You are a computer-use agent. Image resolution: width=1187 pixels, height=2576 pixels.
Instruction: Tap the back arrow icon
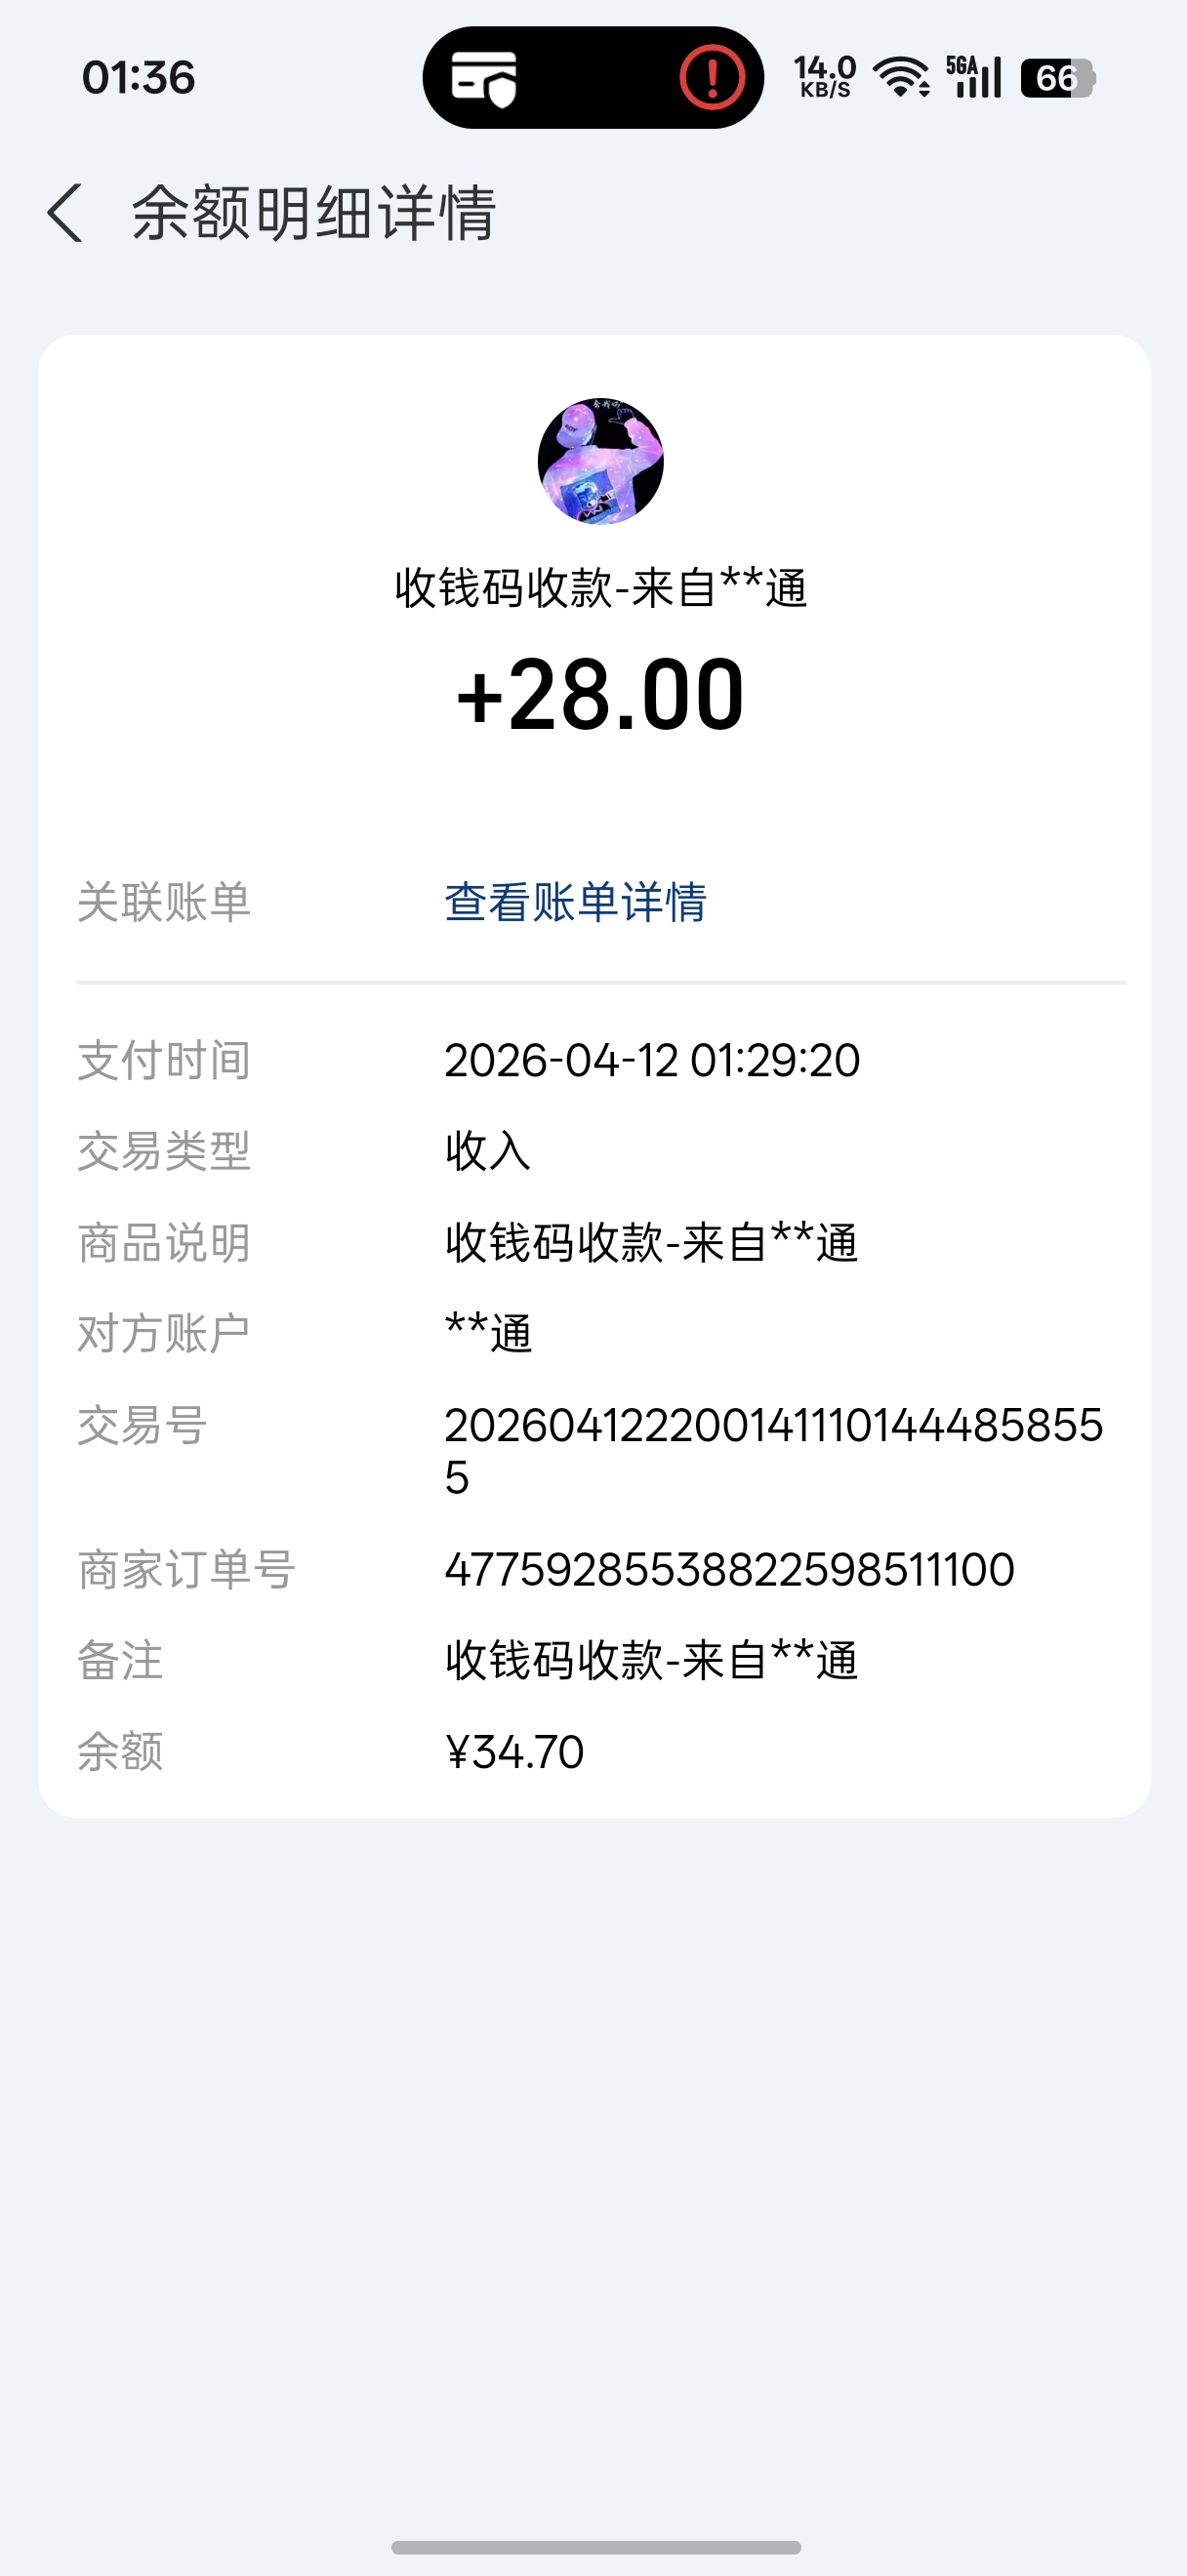65,213
